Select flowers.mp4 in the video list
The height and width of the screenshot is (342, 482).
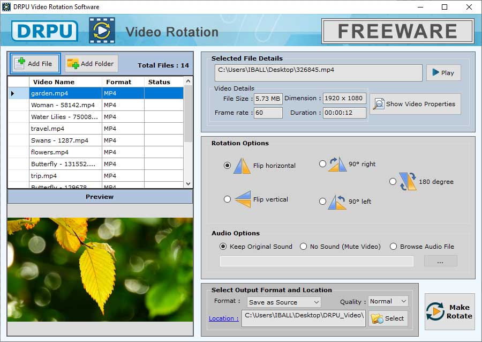click(x=96, y=152)
